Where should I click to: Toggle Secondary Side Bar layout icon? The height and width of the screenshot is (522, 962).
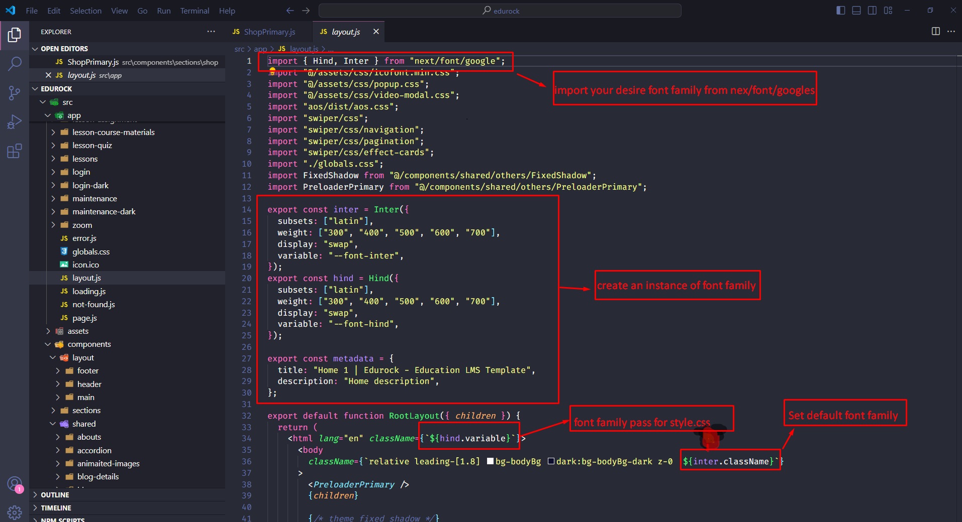click(x=872, y=11)
